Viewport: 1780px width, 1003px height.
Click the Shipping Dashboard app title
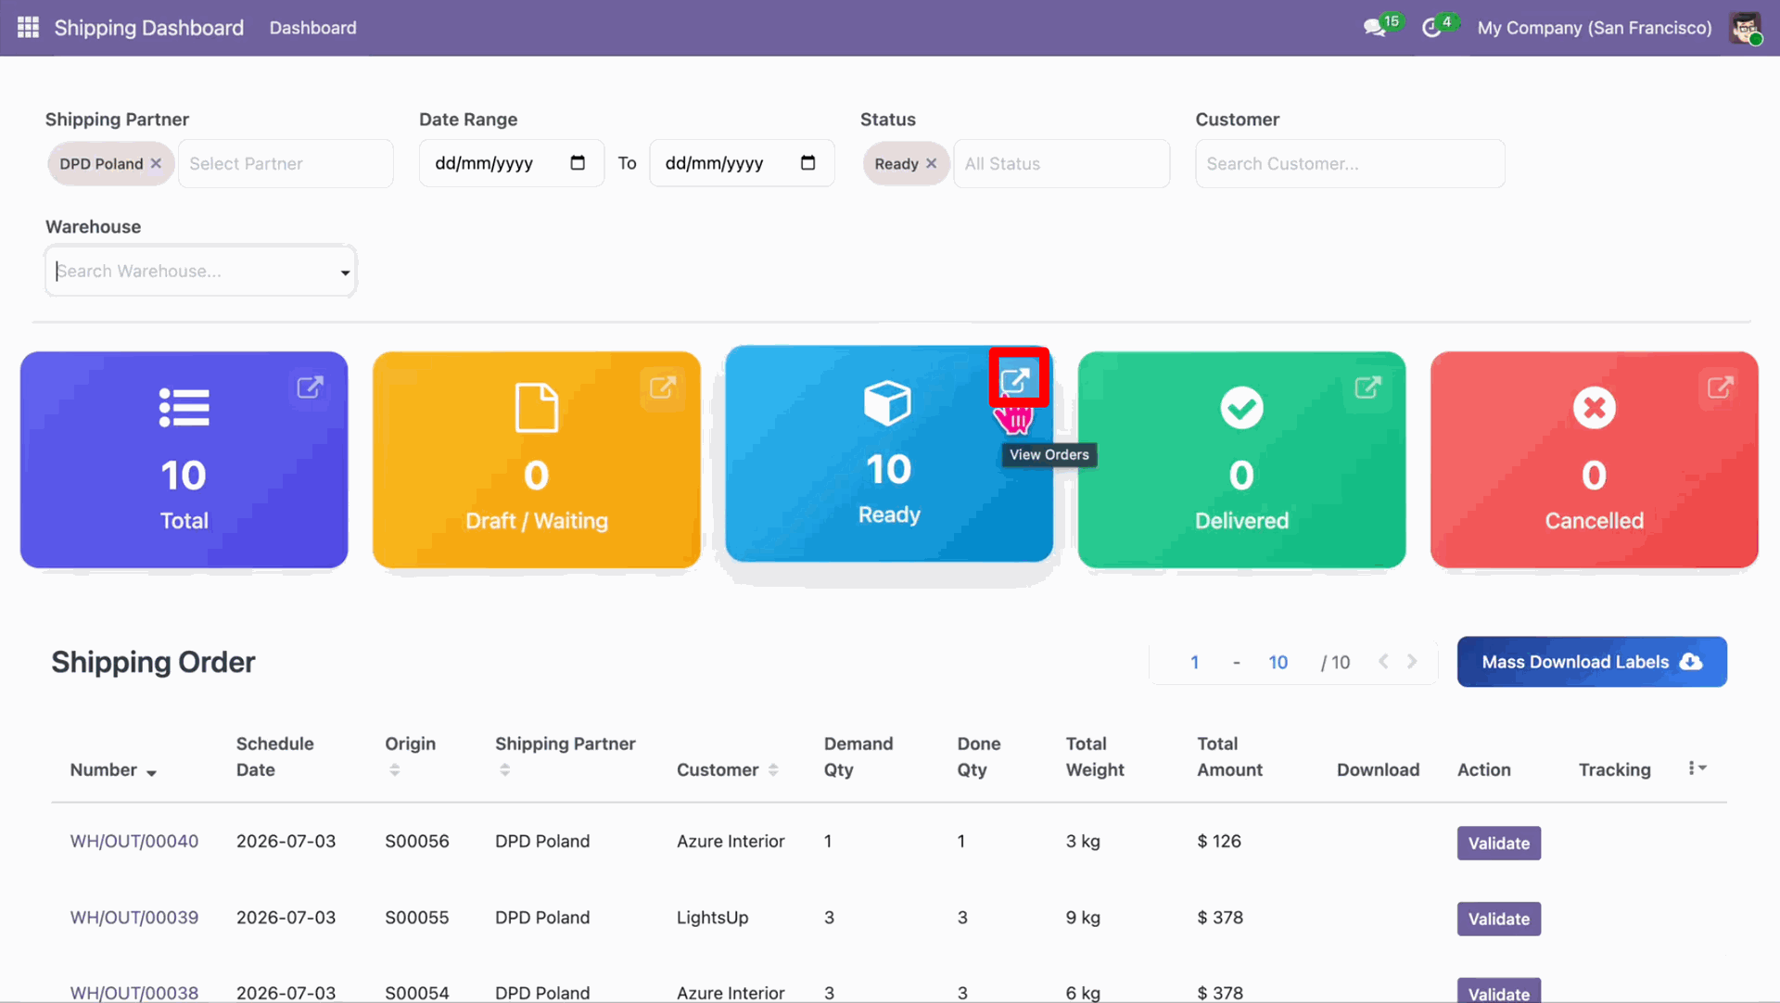[148, 28]
